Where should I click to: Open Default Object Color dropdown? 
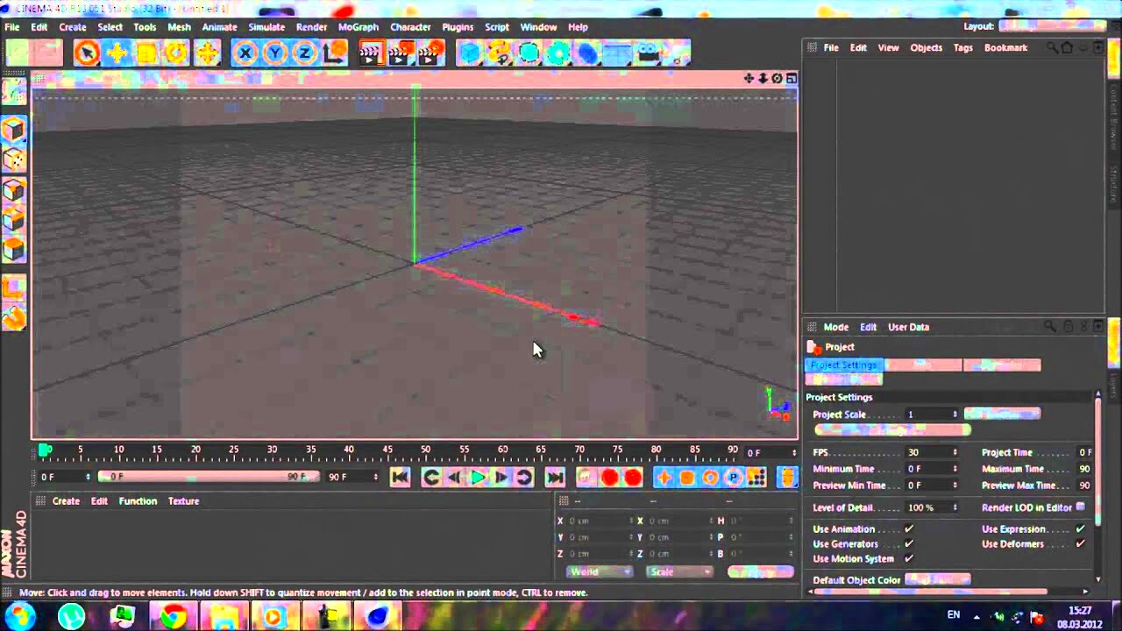[x=937, y=579]
